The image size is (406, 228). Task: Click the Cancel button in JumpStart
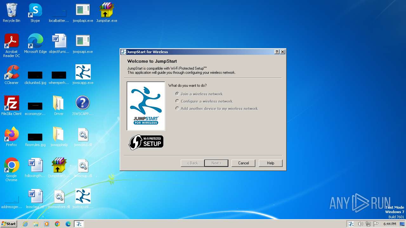(244, 163)
